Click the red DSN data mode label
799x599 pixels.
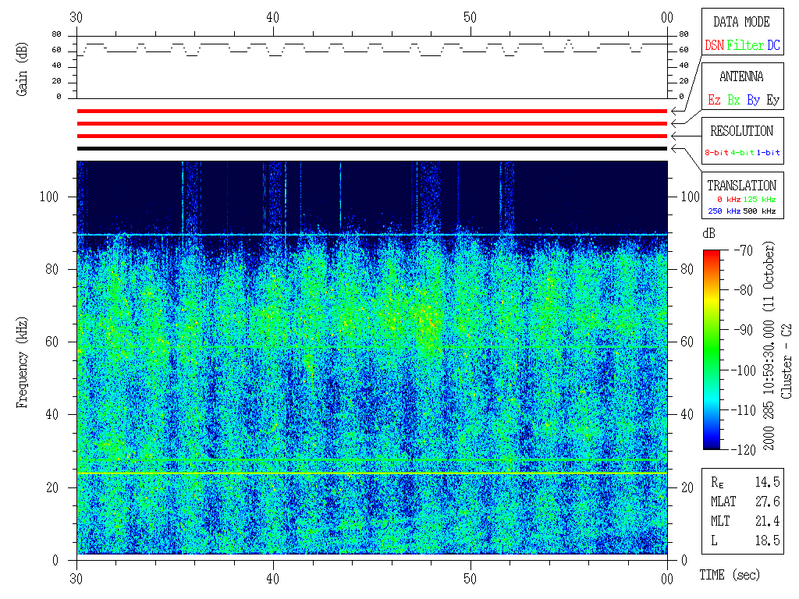pos(714,45)
